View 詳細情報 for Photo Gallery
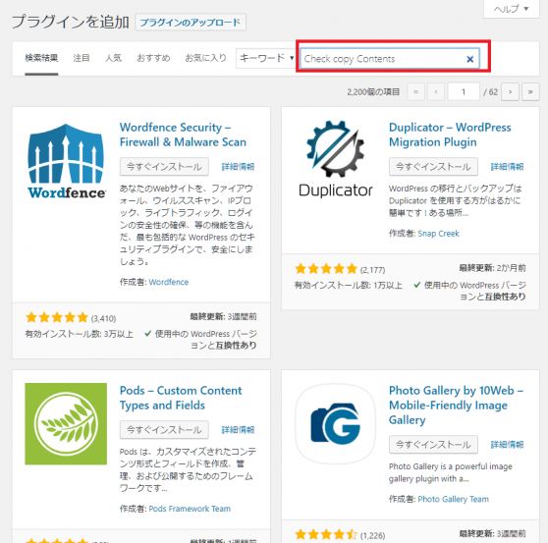The height and width of the screenshot is (543, 548). point(507,445)
